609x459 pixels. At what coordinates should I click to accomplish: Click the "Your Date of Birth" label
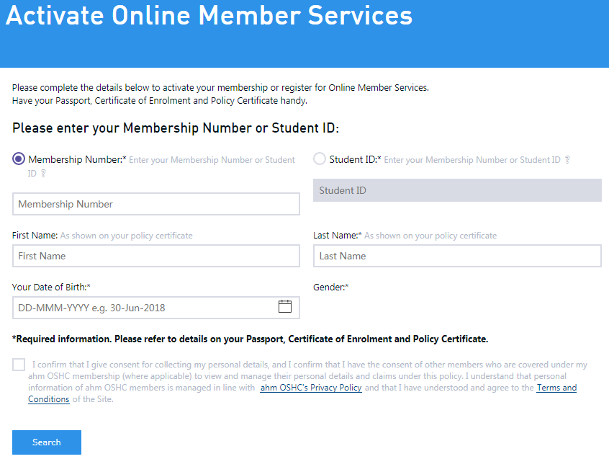(50, 287)
